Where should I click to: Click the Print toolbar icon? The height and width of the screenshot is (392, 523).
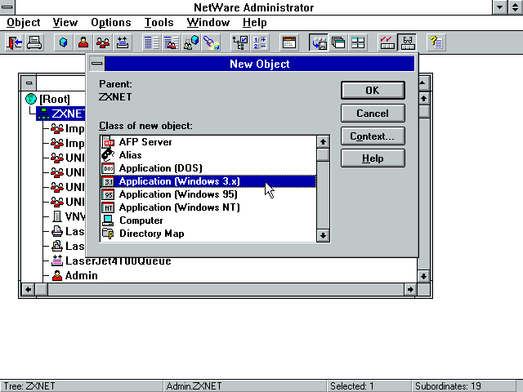click(x=34, y=42)
